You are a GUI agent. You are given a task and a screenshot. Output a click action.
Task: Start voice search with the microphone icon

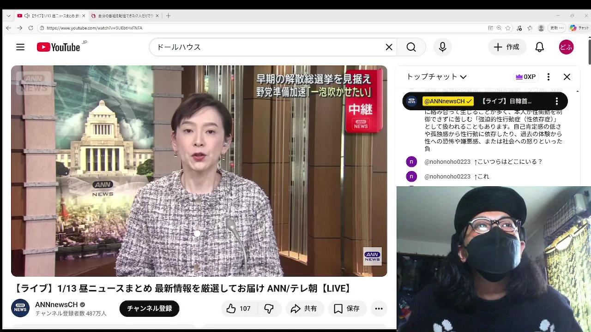(x=442, y=47)
